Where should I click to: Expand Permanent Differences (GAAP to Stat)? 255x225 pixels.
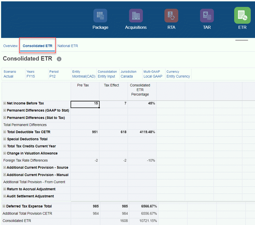(x=5, y=110)
